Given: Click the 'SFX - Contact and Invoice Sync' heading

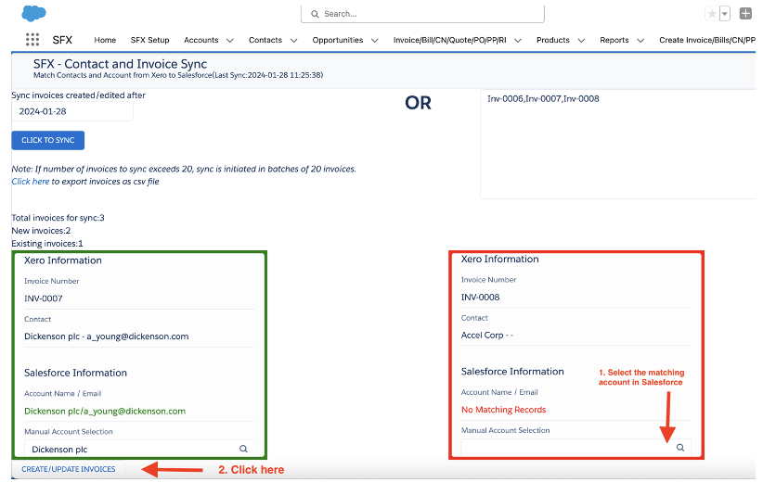Looking at the screenshot, I should click(120, 64).
